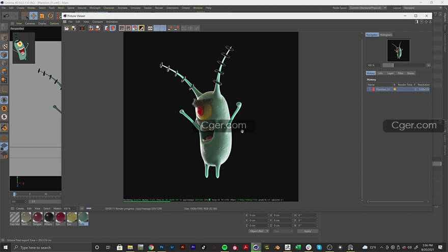Switch to Info tab
The height and width of the screenshot is (252, 448).
381,73
